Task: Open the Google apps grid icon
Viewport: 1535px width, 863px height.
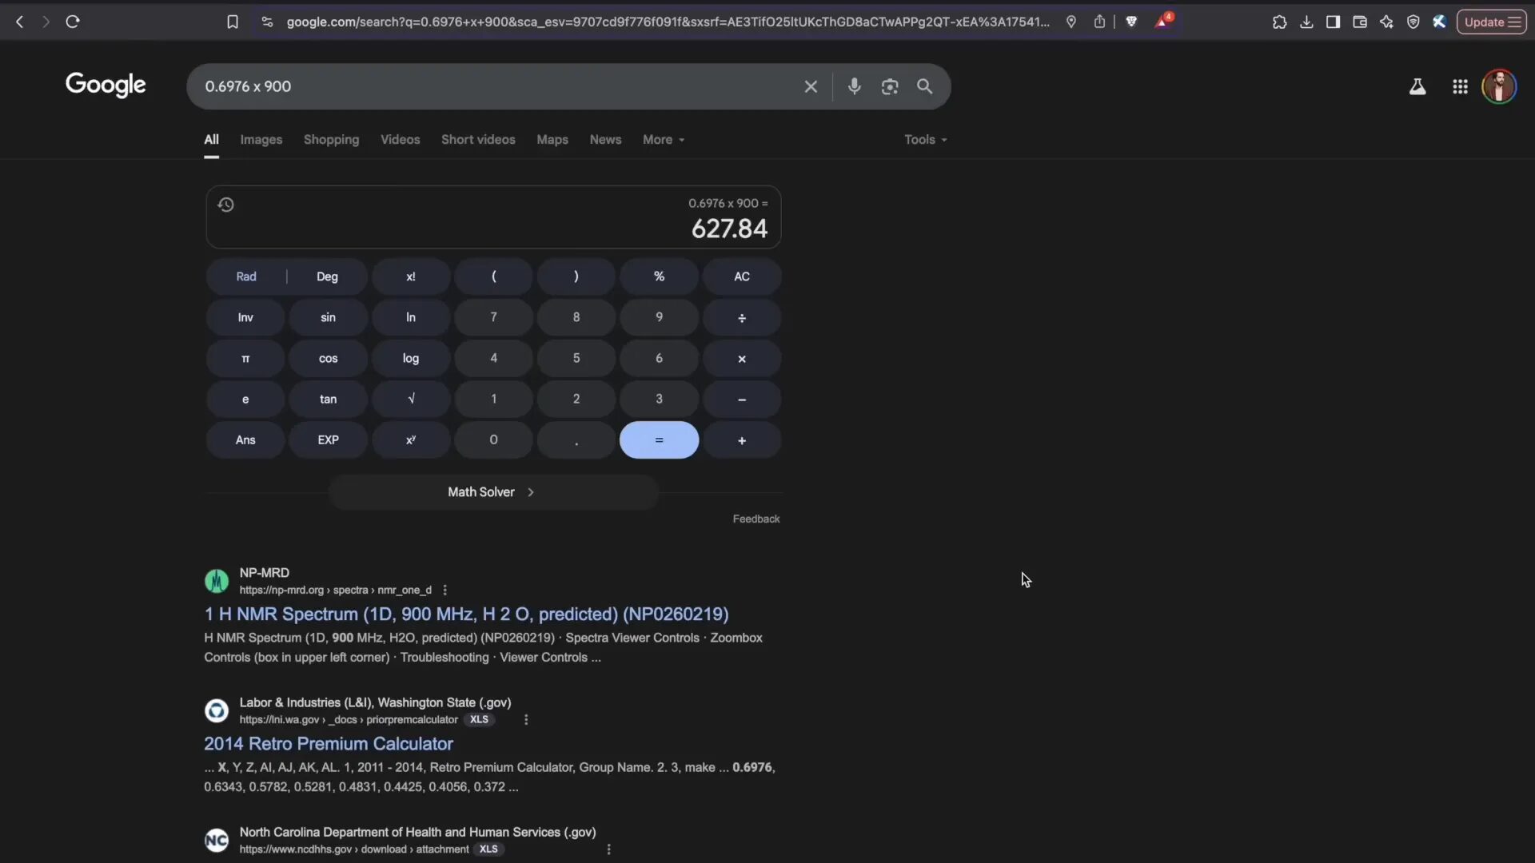Action: (x=1460, y=86)
